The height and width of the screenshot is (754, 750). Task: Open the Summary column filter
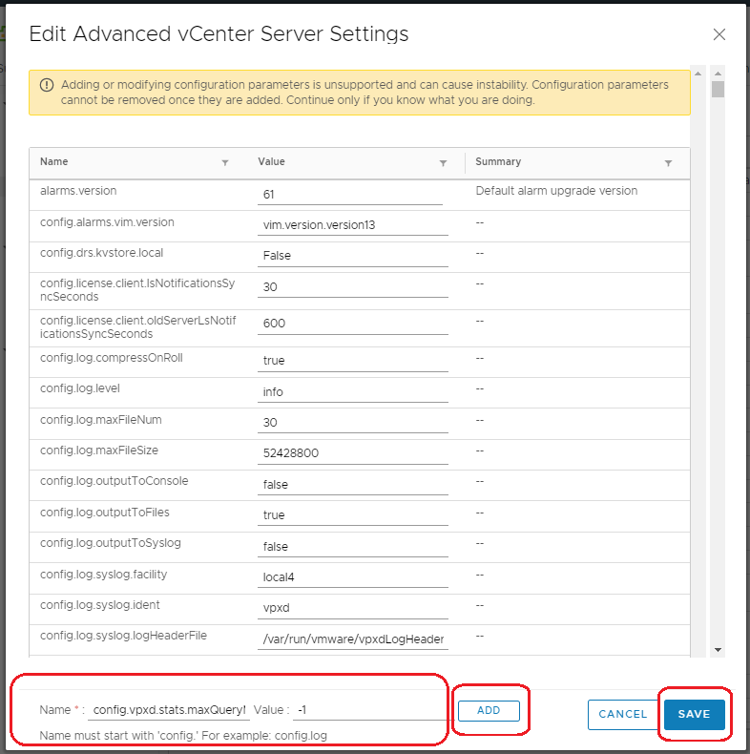click(668, 163)
